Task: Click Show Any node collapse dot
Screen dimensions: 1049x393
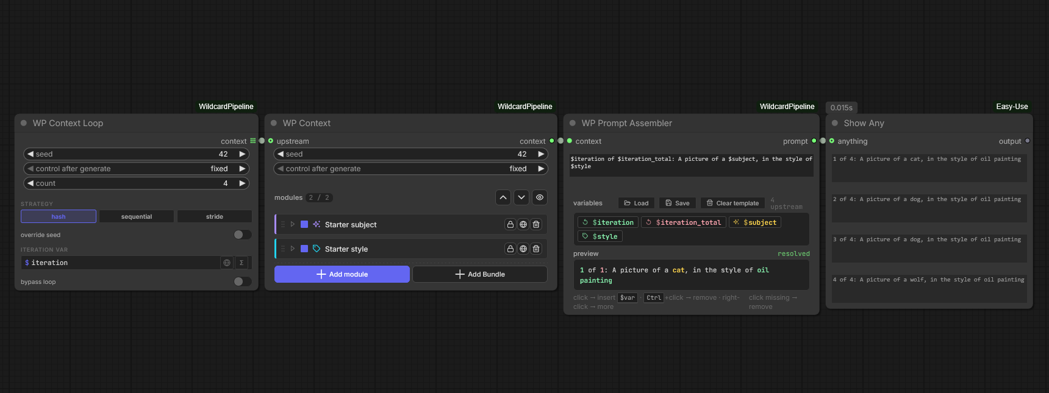Action: 835,123
